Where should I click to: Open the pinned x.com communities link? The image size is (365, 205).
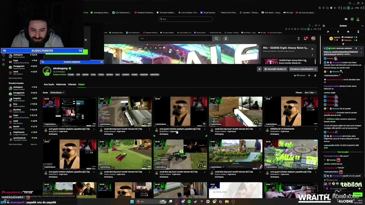click(x=340, y=53)
